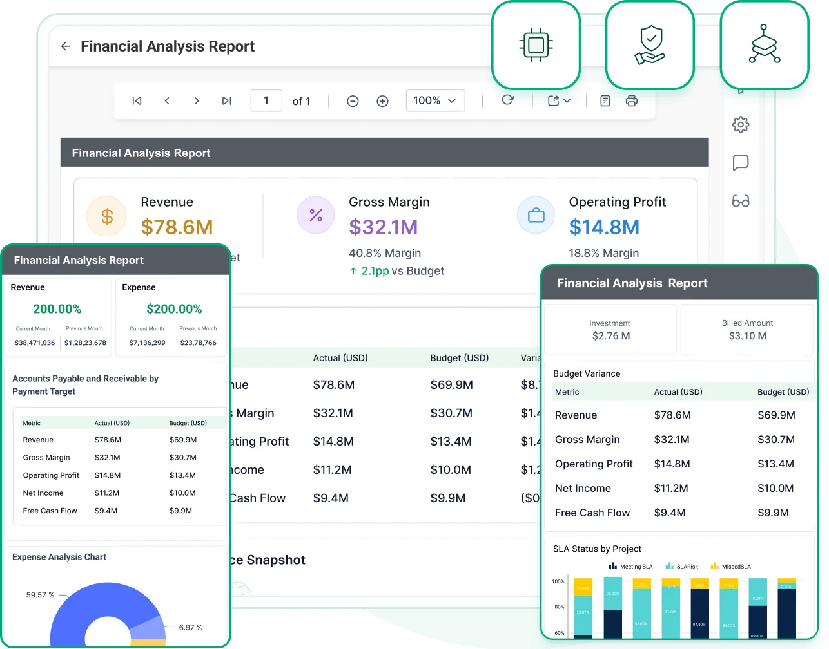Open the settings gear in side panel
Screen dimensions: 829x649
pyautogui.click(x=741, y=124)
